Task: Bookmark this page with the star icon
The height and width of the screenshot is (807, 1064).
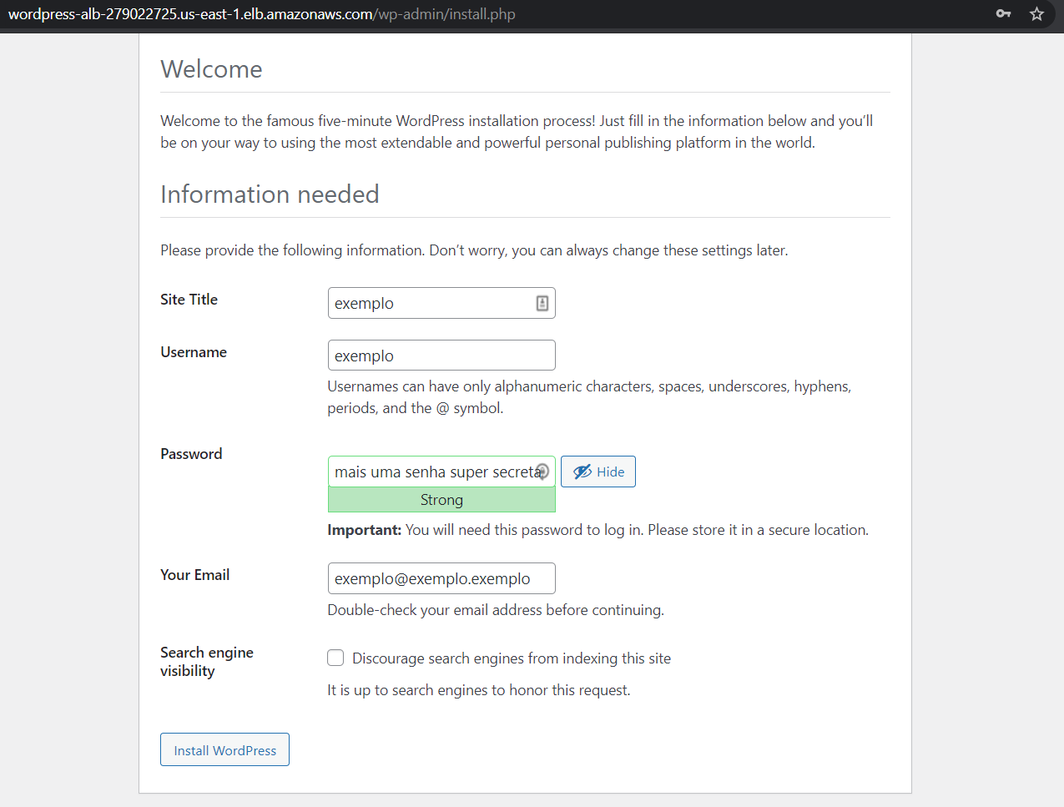Action: click(1036, 13)
